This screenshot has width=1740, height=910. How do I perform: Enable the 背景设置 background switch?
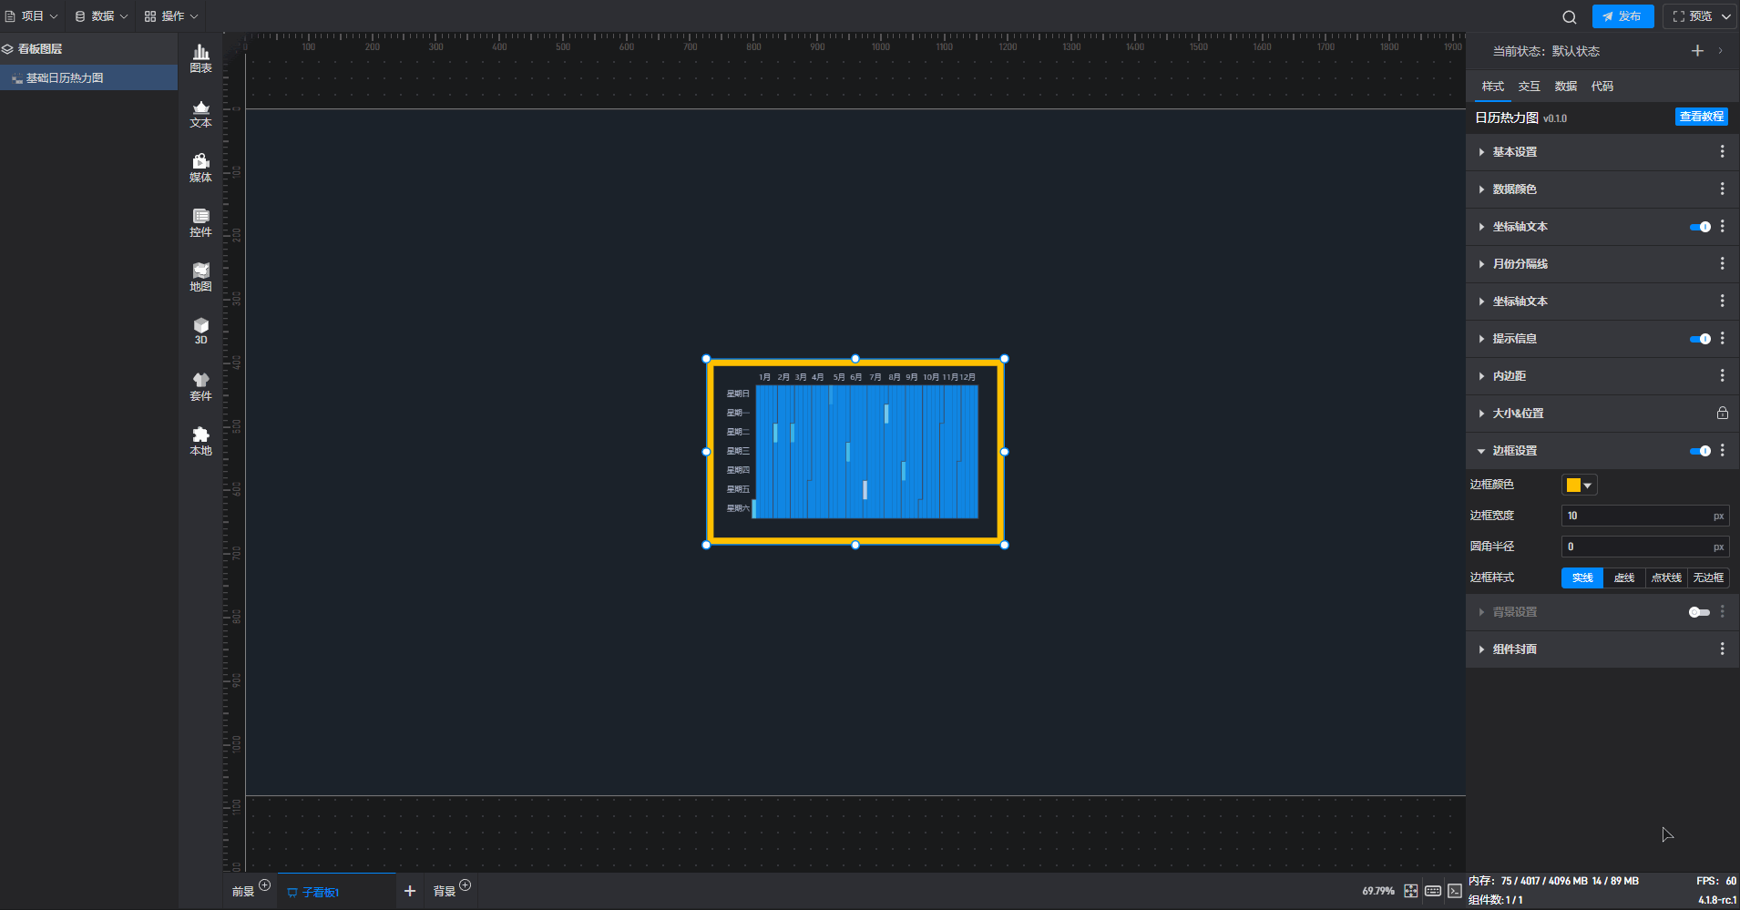tap(1699, 612)
